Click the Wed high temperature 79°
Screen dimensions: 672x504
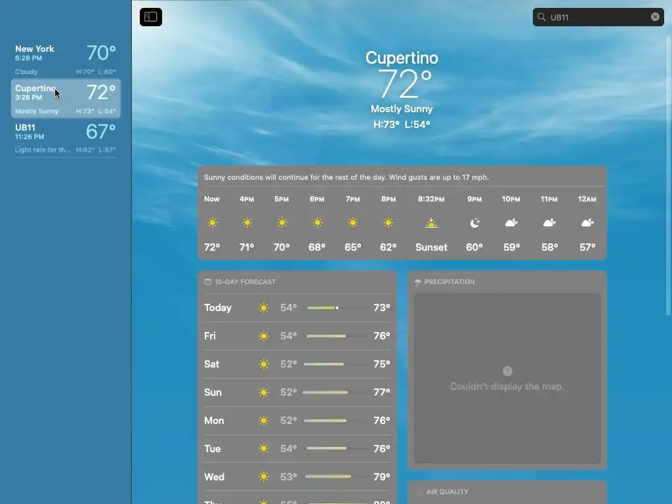pyautogui.click(x=382, y=477)
